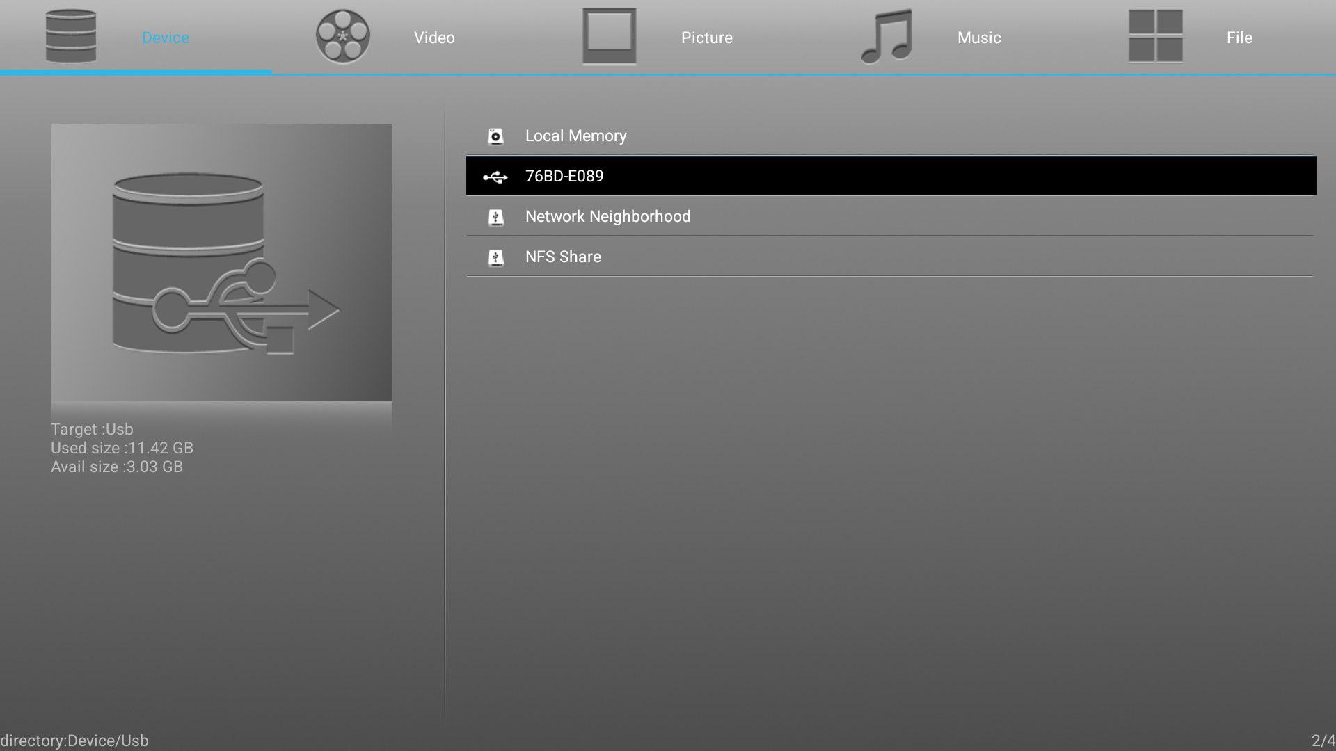1336x751 pixels.
Task: Click the directory:Device/Usb path text
Action: 74,741
